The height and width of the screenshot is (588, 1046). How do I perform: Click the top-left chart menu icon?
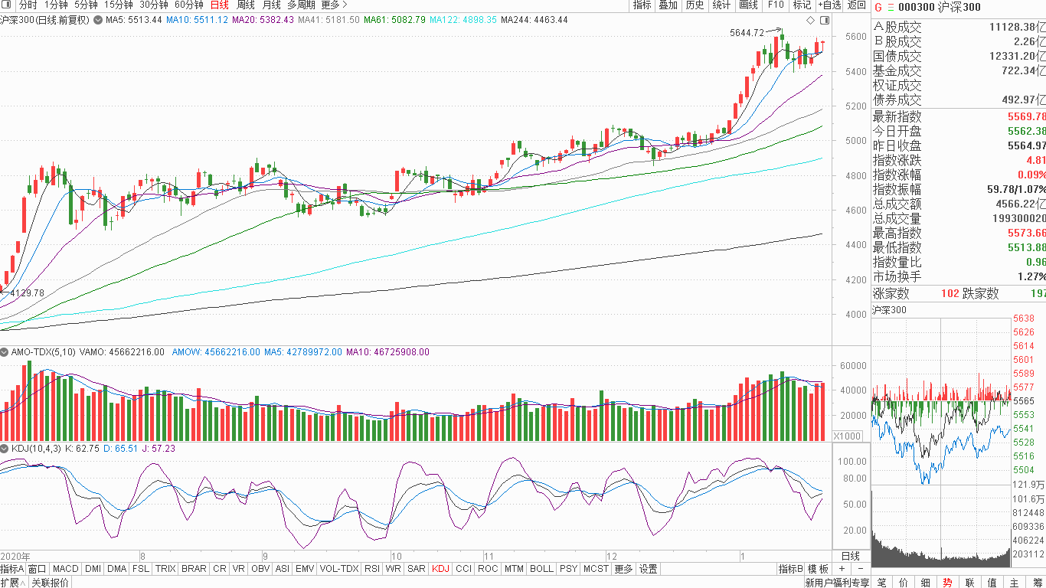(x=8, y=5)
